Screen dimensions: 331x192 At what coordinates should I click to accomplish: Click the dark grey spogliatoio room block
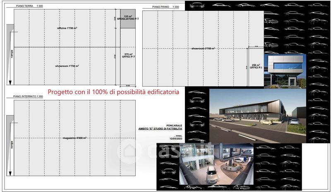(128, 19)
